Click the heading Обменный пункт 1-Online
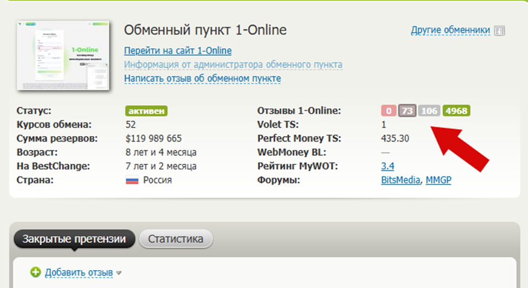This screenshot has width=528, height=288. point(205,30)
